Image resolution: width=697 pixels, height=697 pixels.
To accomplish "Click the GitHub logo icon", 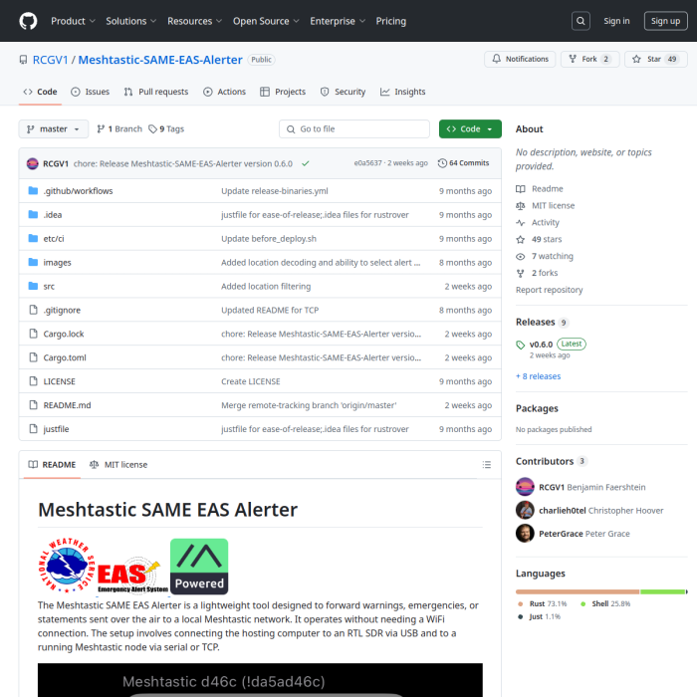I will tap(28, 21).
